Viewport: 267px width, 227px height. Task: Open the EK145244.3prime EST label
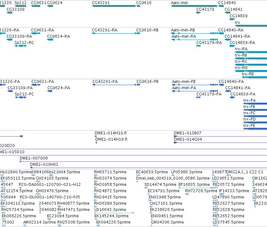[111, 216]
